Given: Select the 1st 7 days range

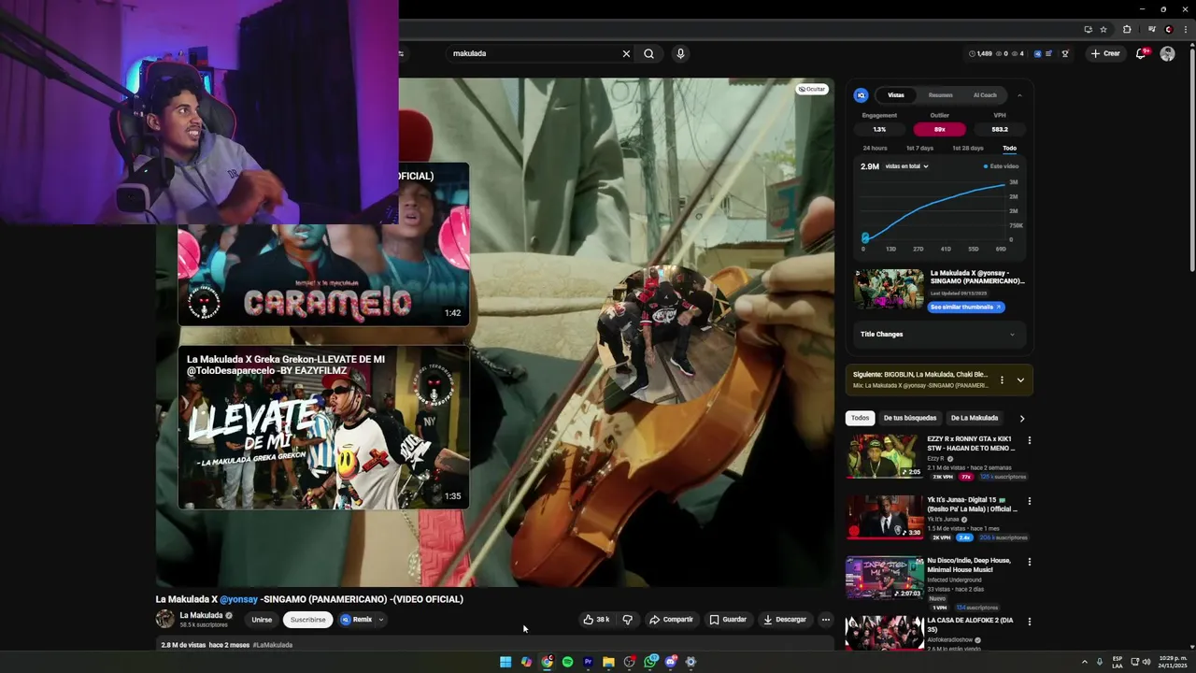Looking at the screenshot, I should (919, 148).
